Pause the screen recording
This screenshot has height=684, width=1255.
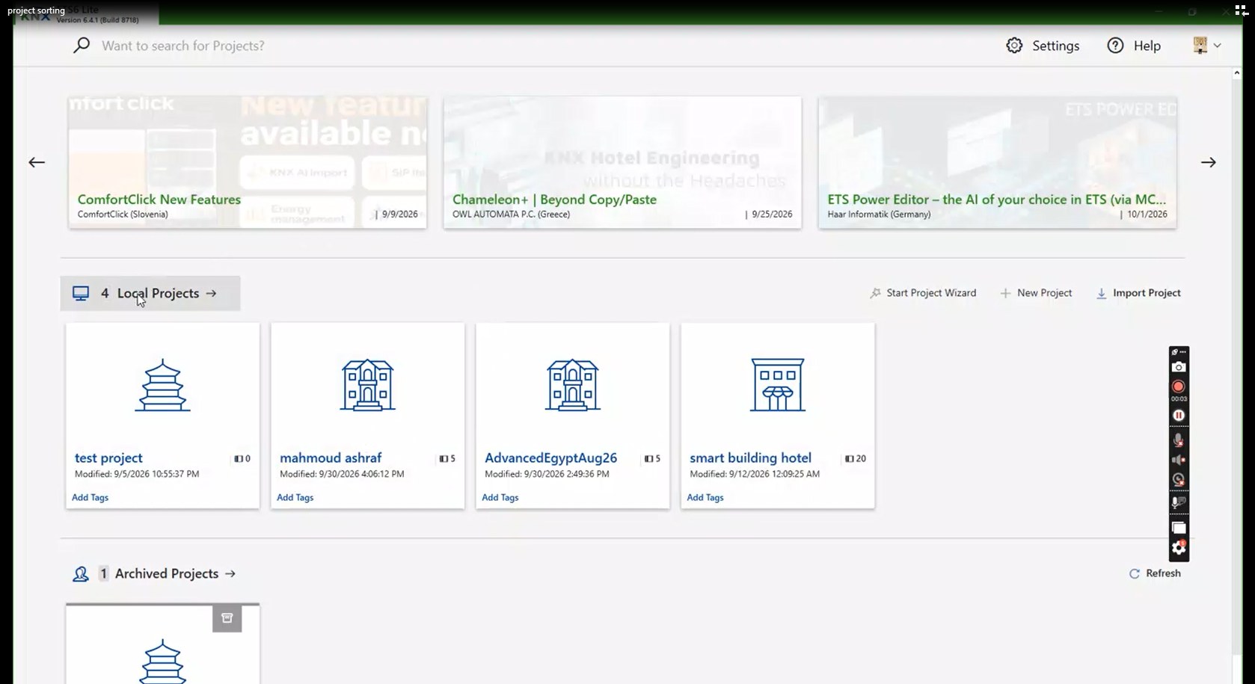click(x=1179, y=416)
